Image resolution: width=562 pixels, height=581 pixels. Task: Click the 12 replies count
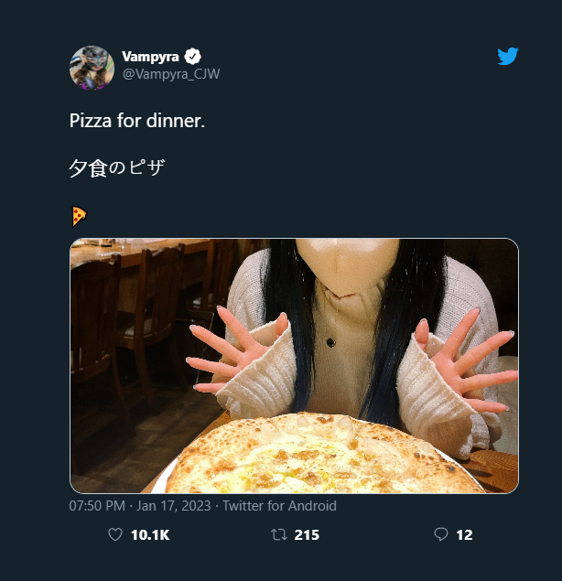click(x=464, y=535)
